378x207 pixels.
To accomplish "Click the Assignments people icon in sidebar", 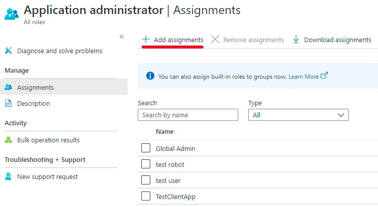I will pyautogui.click(x=8, y=87).
